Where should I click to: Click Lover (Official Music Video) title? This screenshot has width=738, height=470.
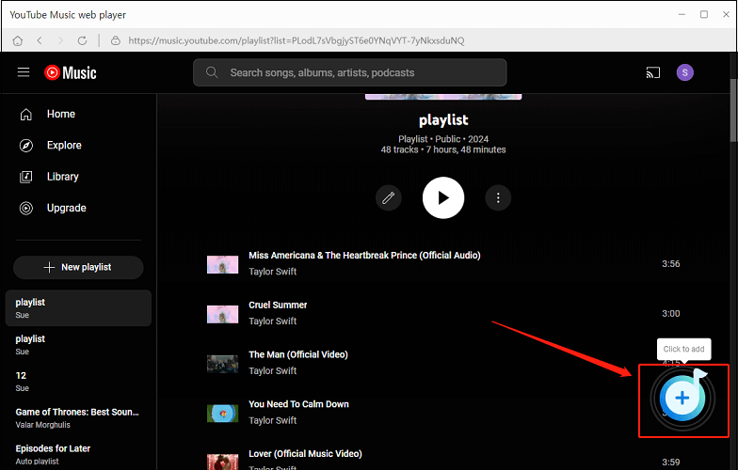(x=305, y=453)
